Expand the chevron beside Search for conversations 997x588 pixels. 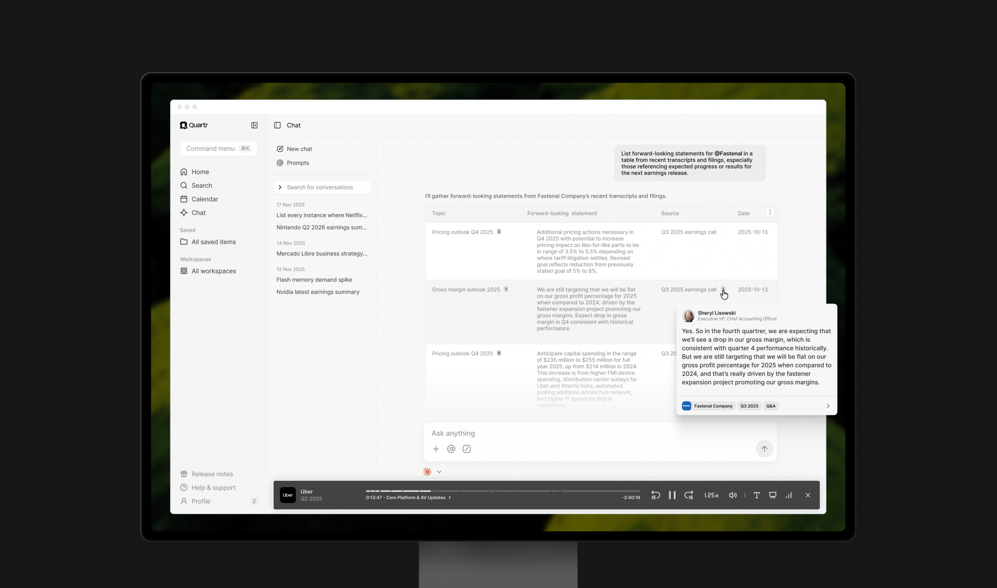(x=280, y=188)
